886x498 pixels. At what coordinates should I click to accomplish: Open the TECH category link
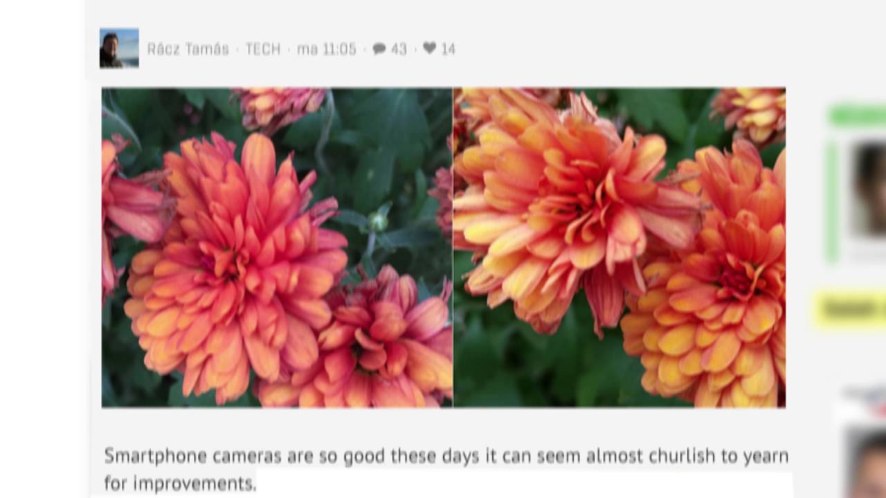point(263,49)
